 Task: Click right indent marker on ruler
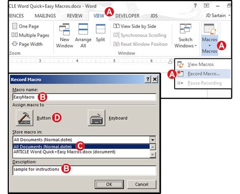pos(170,62)
